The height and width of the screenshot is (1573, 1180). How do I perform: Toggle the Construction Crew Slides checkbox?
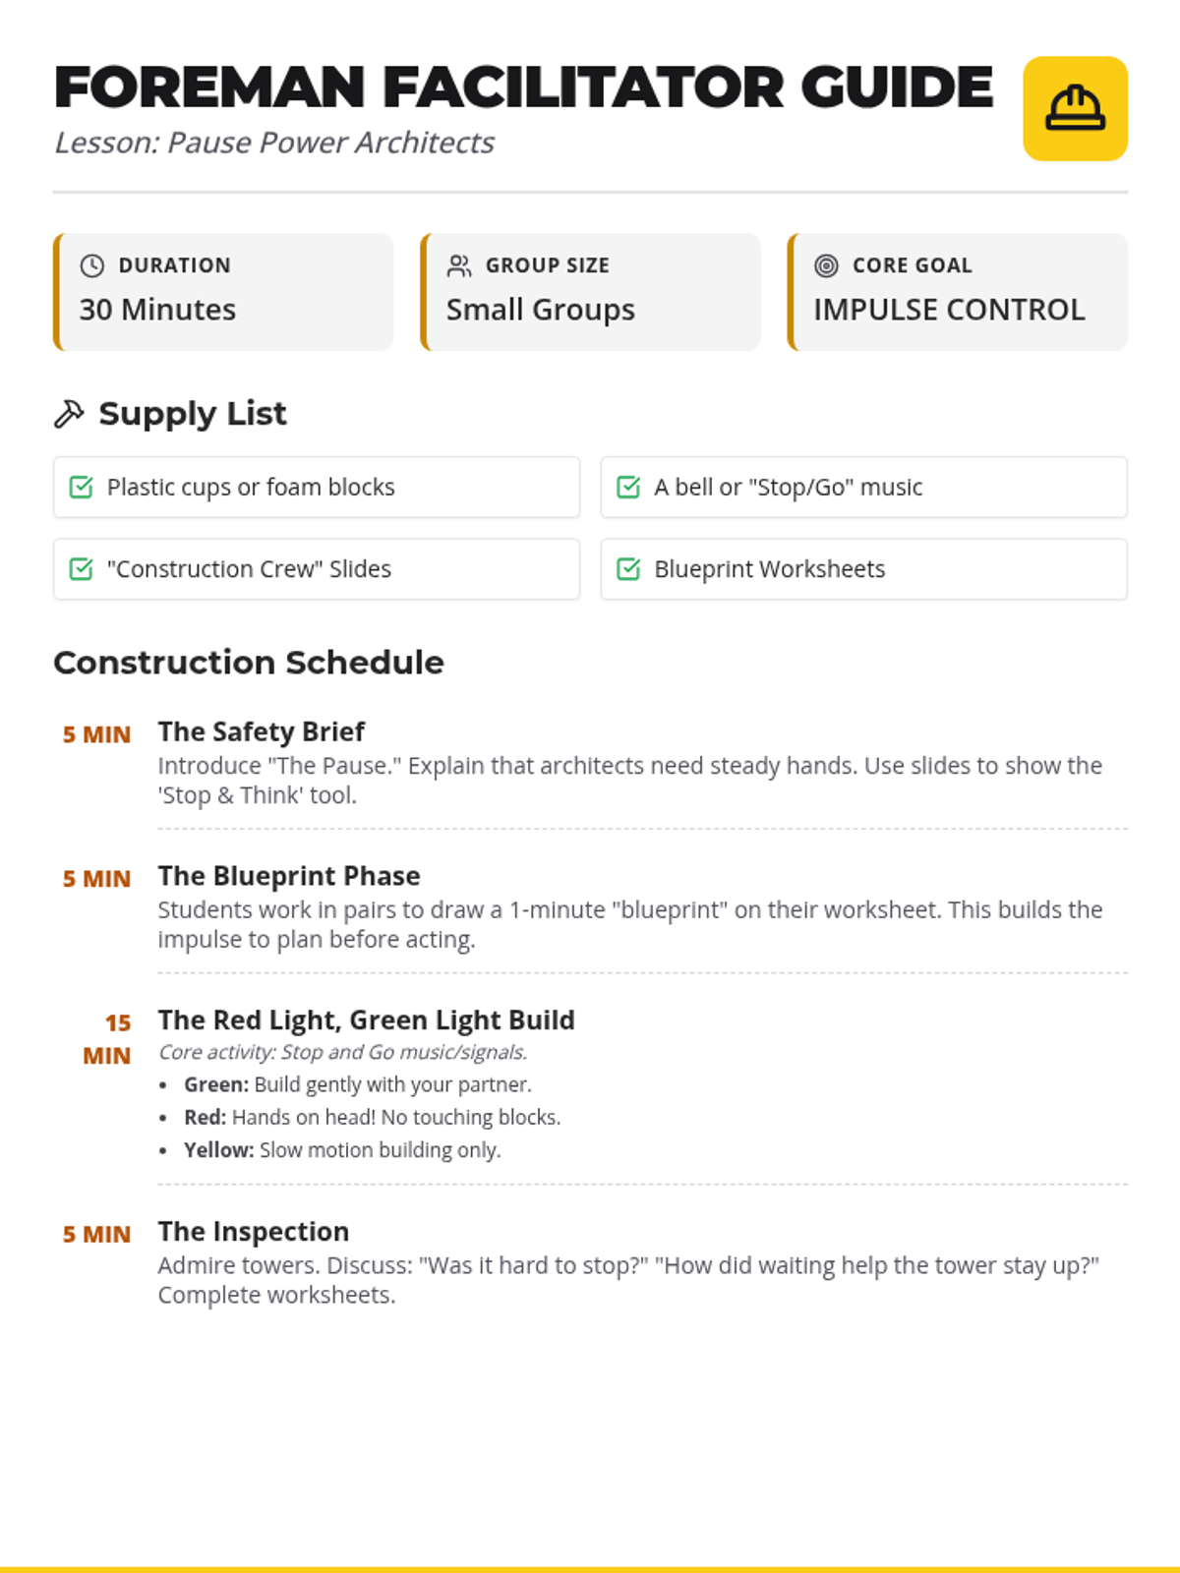82,569
